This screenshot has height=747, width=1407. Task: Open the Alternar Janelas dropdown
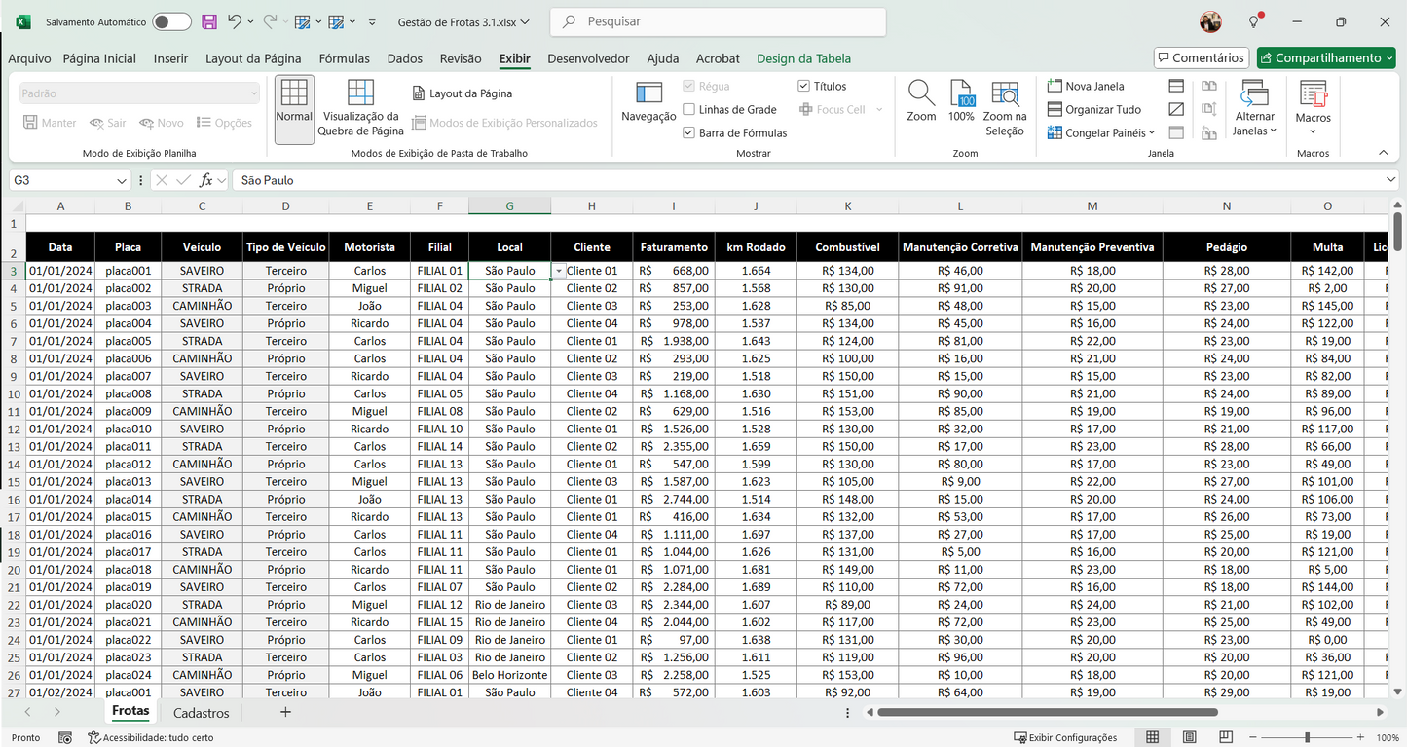[x=1254, y=107]
